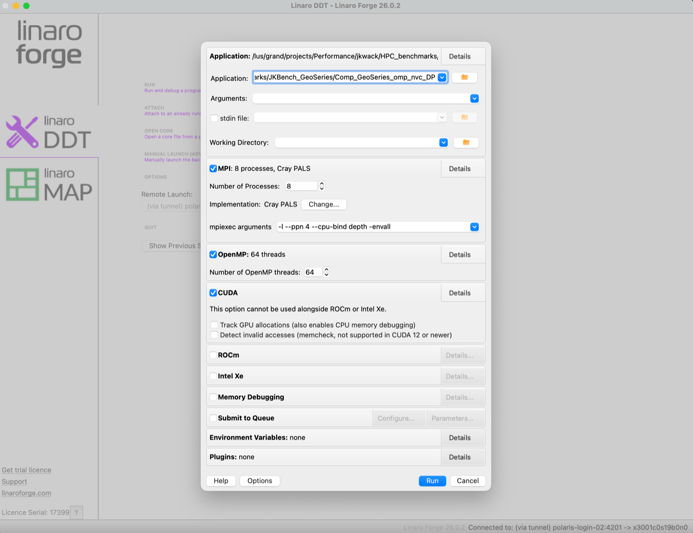Enable the Intel Xe checkbox
This screenshot has height=533, width=693.
(x=213, y=376)
